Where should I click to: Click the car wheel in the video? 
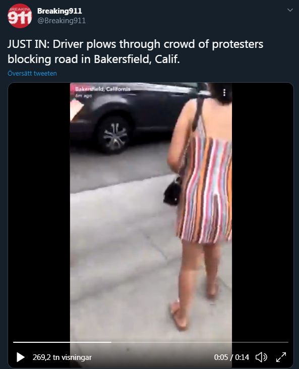click(x=115, y=136)
